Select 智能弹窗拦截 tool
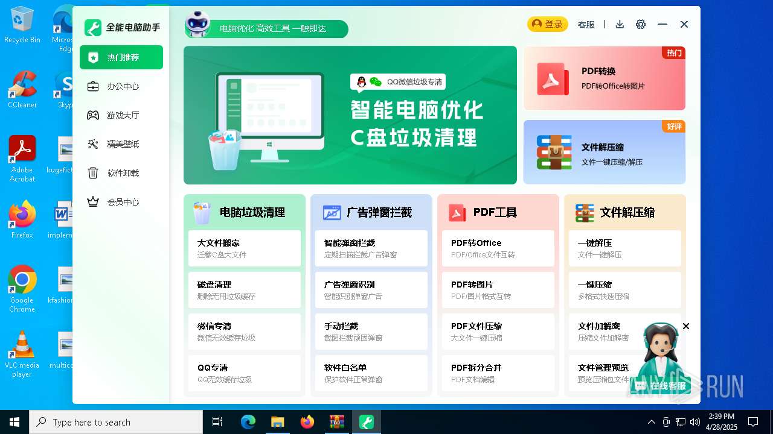This screenshot has width=773, height=434. [x=371, y=248]
